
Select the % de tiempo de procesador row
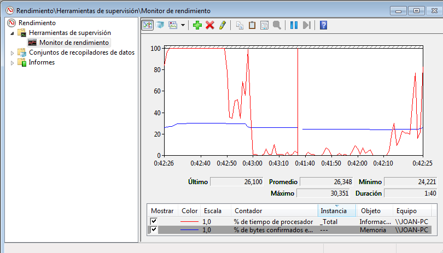(289, 222)
